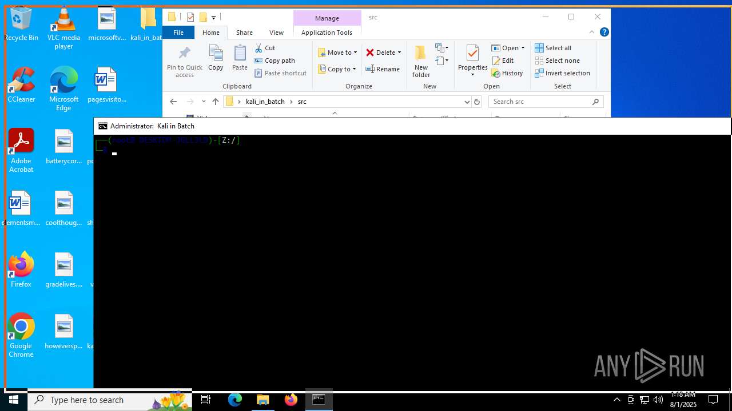Click the Properties checkmark icon

(472, 54)
